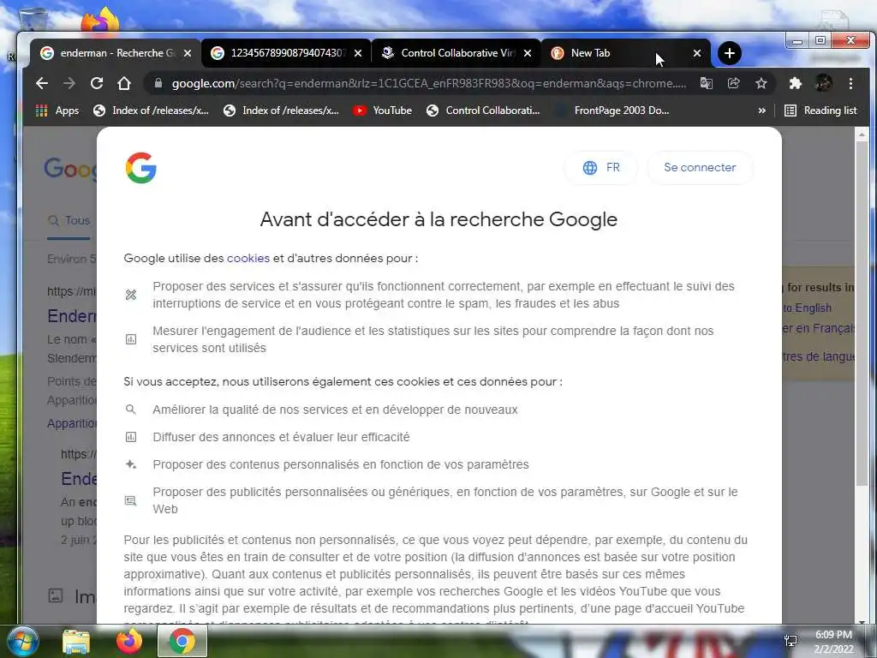877x658 pixels.
Task: Click the Se connecter button
Action: [700, 167]
